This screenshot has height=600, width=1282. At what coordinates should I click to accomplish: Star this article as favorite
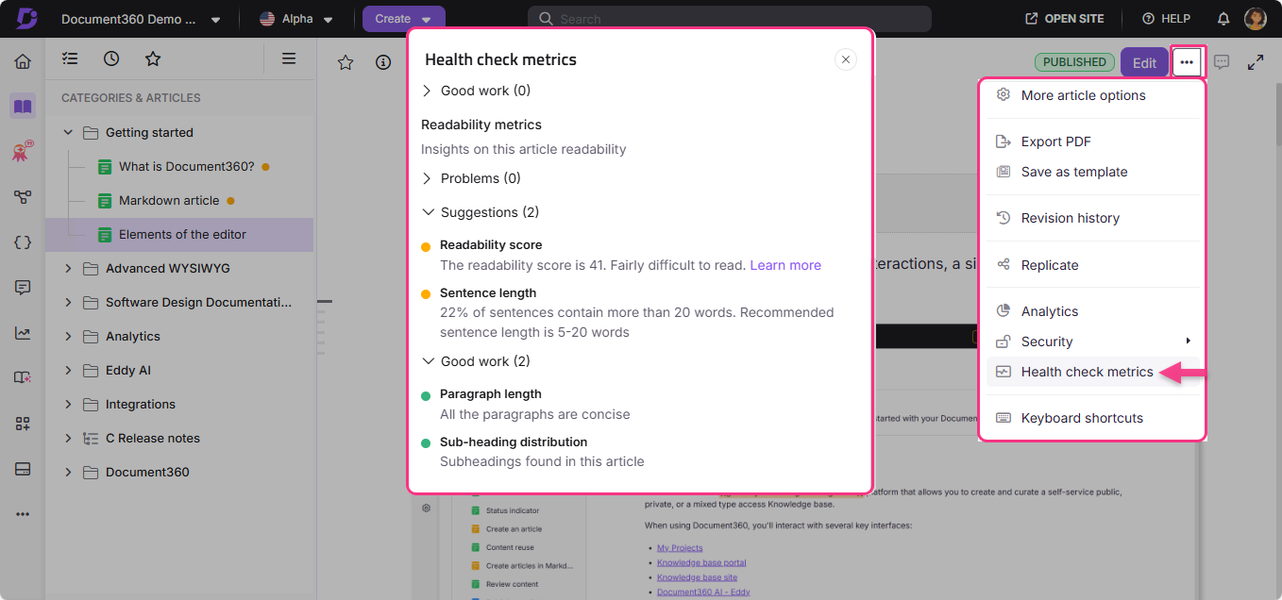pyautogui.click(x=345, y=62)
